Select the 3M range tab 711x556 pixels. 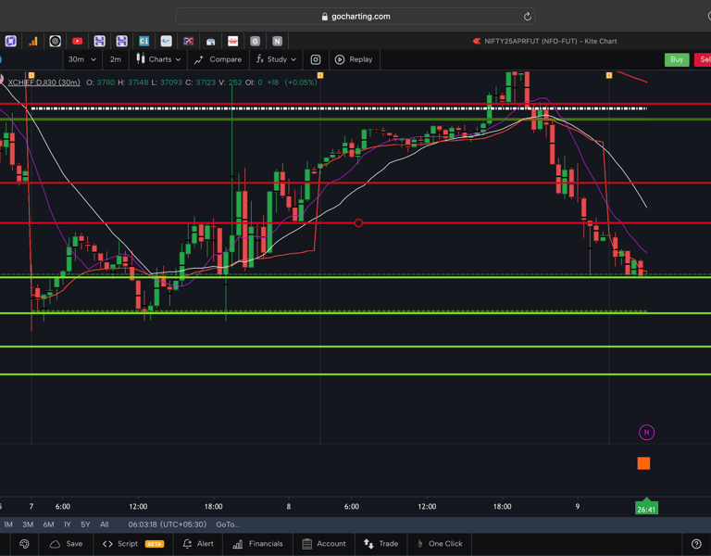pyautogui.click(x=28, y=524)
